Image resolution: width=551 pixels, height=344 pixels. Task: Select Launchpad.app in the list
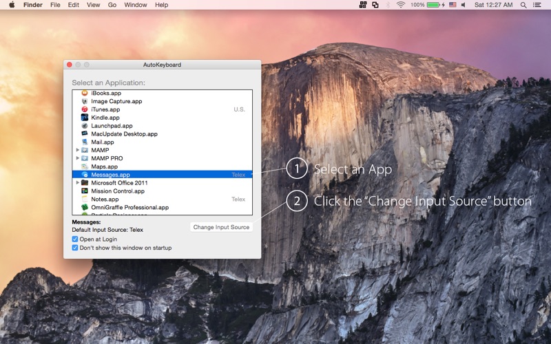click(x=112, y=126)
